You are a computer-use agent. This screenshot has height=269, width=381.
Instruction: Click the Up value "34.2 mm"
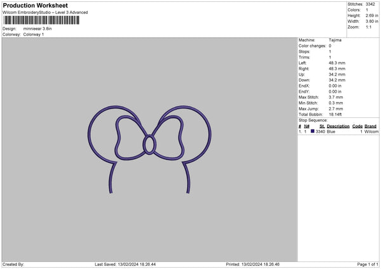[x=337, y=74]
